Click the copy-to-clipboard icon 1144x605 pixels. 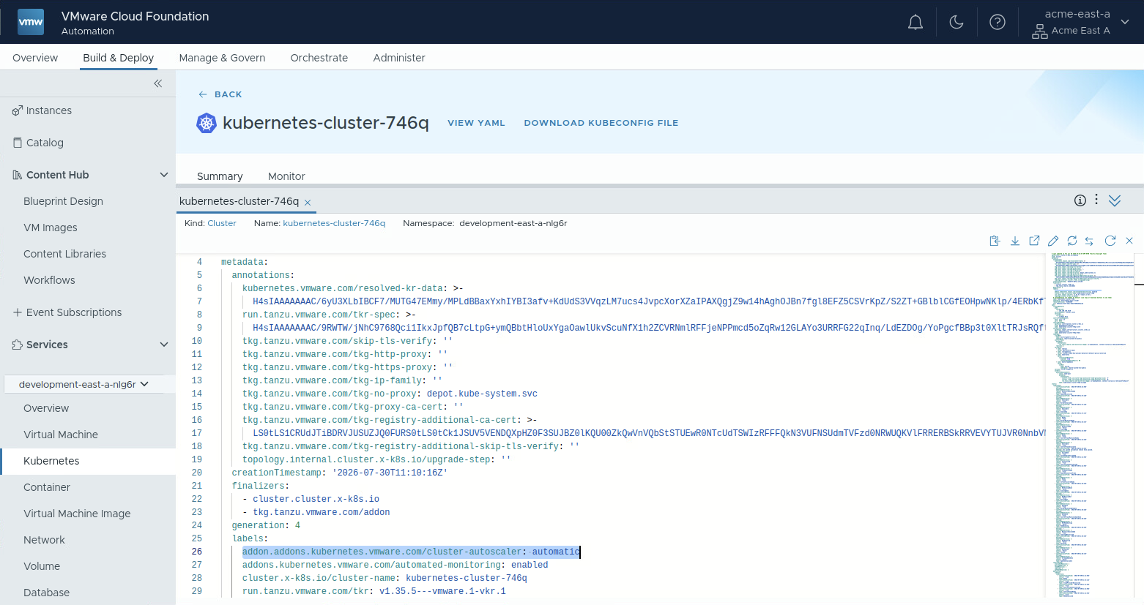point(995,241)
